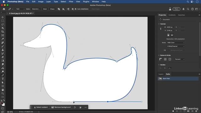Collapse the Rulers & Grids section

(x=159, y=55)
